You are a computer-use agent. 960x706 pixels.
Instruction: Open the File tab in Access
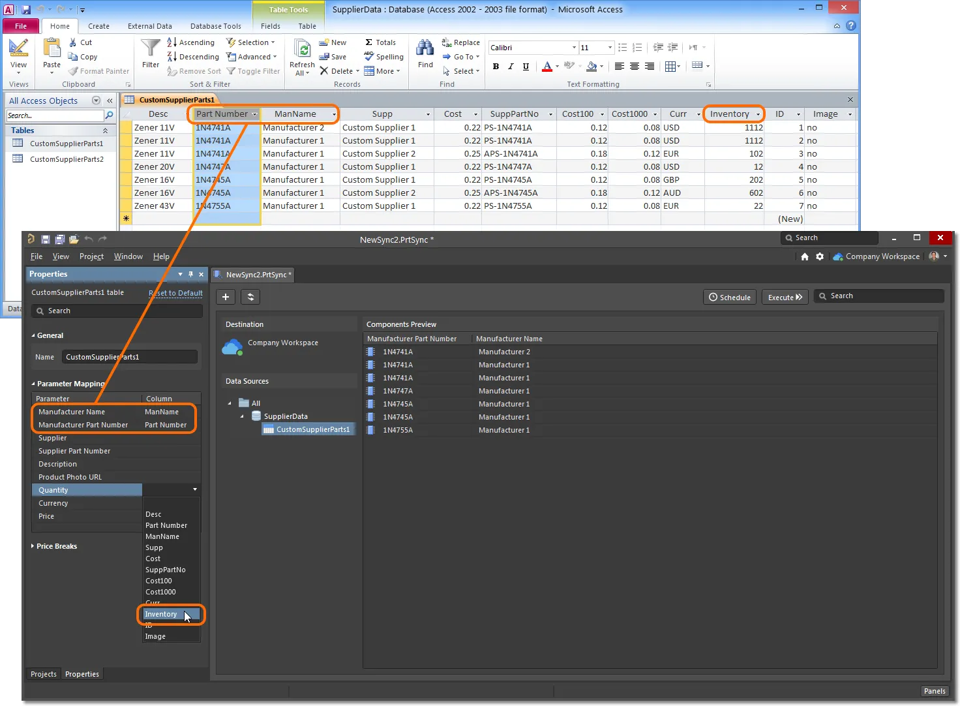(21, 26)
